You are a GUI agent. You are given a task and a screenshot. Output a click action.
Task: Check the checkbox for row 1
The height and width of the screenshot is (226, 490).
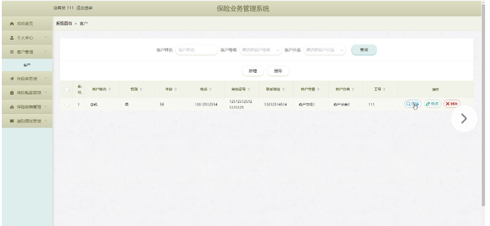tap(67, 105)
